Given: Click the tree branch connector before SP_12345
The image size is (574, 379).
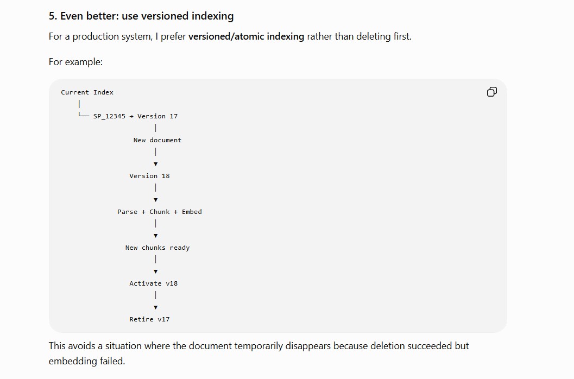Looking at the screenshot, I should click(x=83, y=115).
